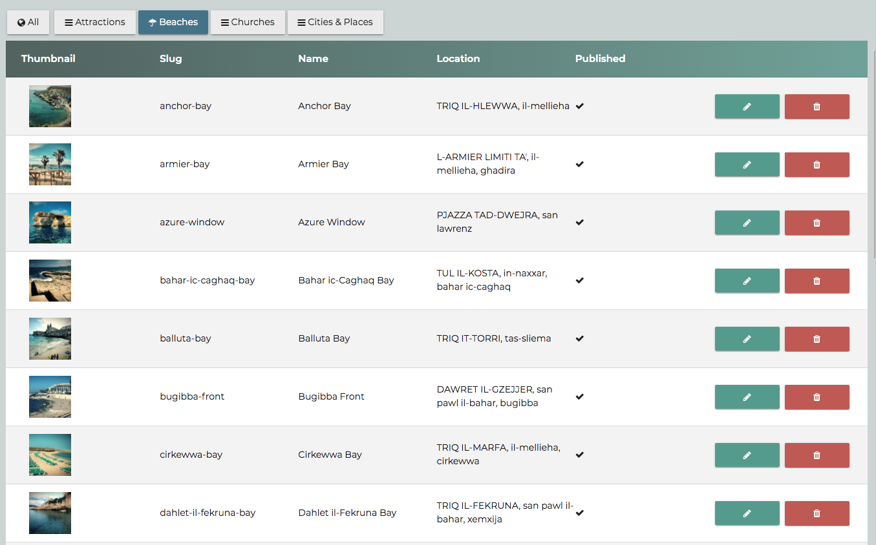876x545 pixels.
Task: Edit the Bugibba Front entry
Action: pyautogui.click(x=747, y=397)
